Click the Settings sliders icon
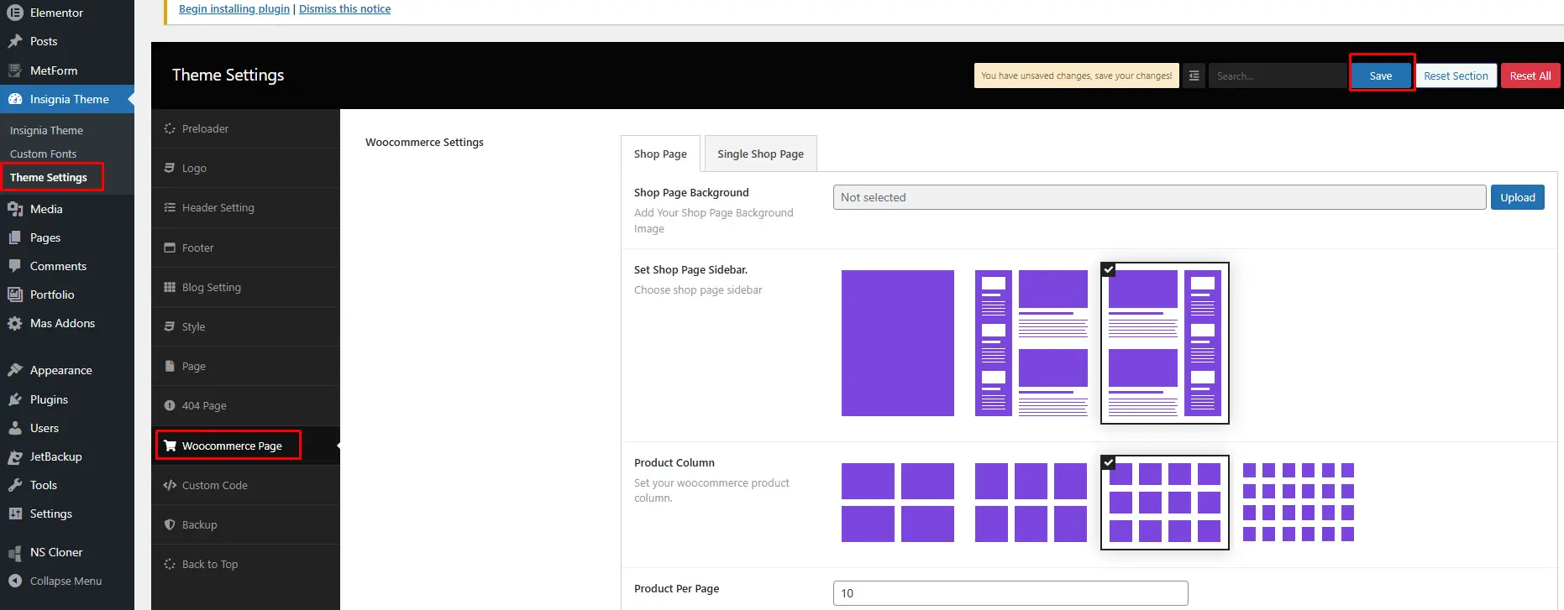Image resolution: width=1564 pixels, height=610 pixels. point(15,514)
